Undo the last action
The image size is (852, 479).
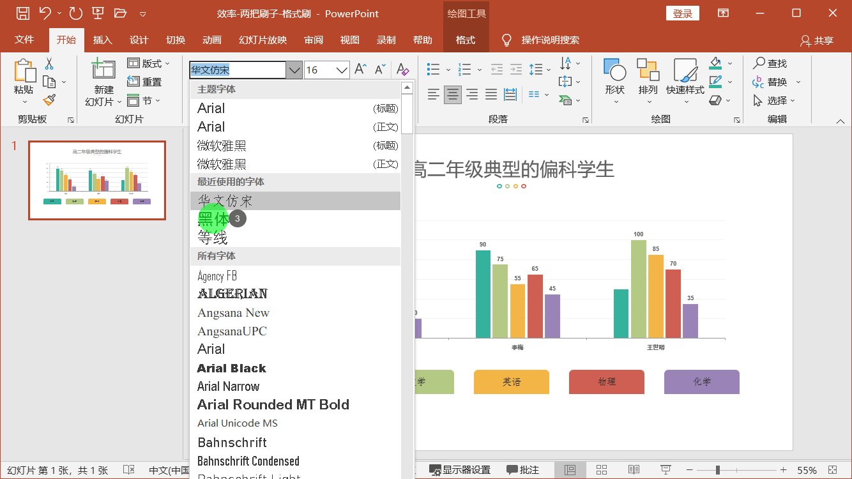tap(45, 13)
